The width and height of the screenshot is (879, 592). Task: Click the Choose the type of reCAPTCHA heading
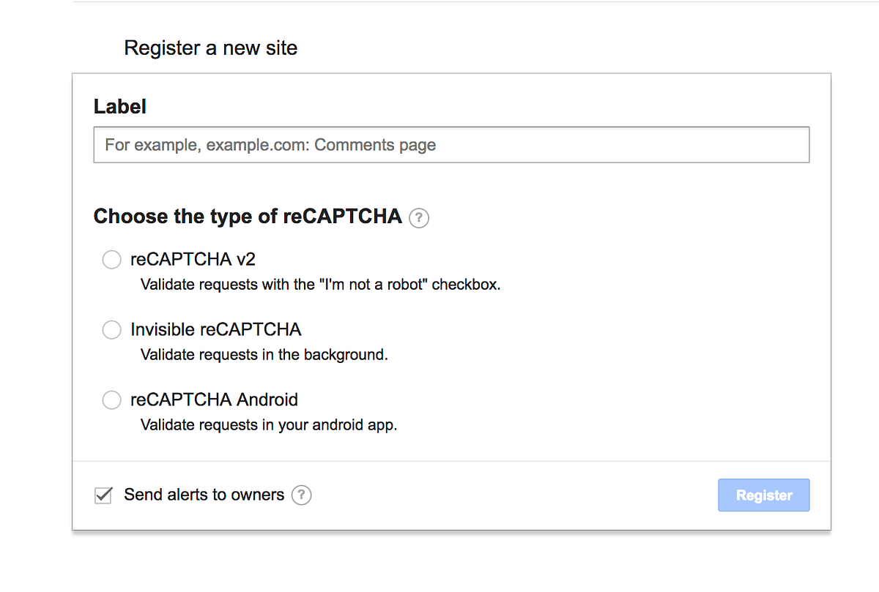[247, 216]
